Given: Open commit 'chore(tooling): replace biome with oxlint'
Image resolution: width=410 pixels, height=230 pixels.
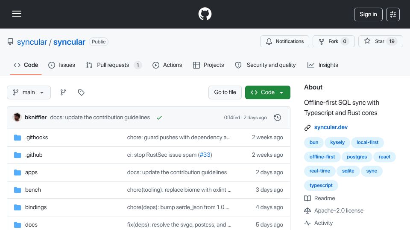Looking at the screenshot, I should tap(179, 190).
